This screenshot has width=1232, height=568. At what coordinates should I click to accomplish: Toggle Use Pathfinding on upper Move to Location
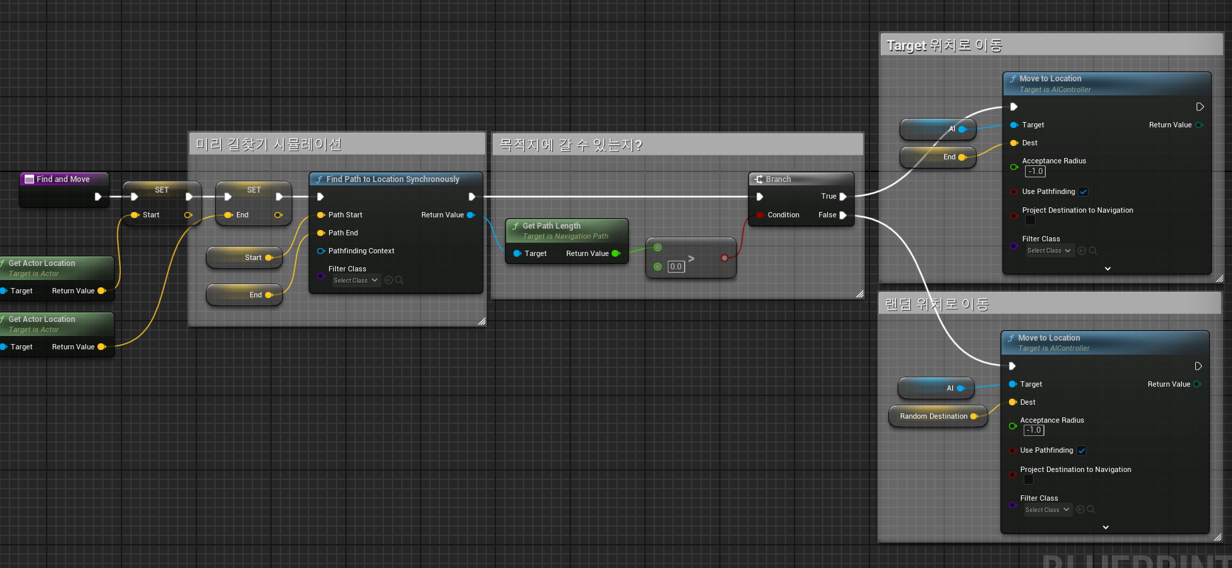click(x=1083, y=192)
